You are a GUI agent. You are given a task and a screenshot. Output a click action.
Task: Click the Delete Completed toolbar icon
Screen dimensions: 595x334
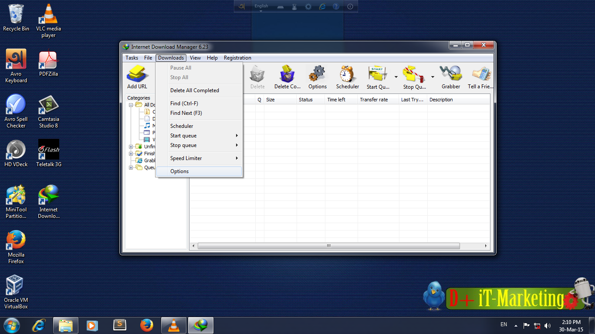point(287,74)
